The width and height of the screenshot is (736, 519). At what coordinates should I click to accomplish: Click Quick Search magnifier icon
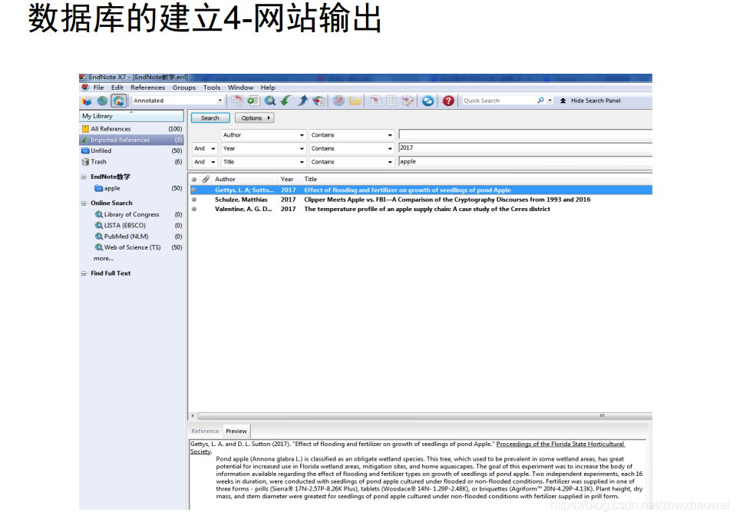[540, 101]
